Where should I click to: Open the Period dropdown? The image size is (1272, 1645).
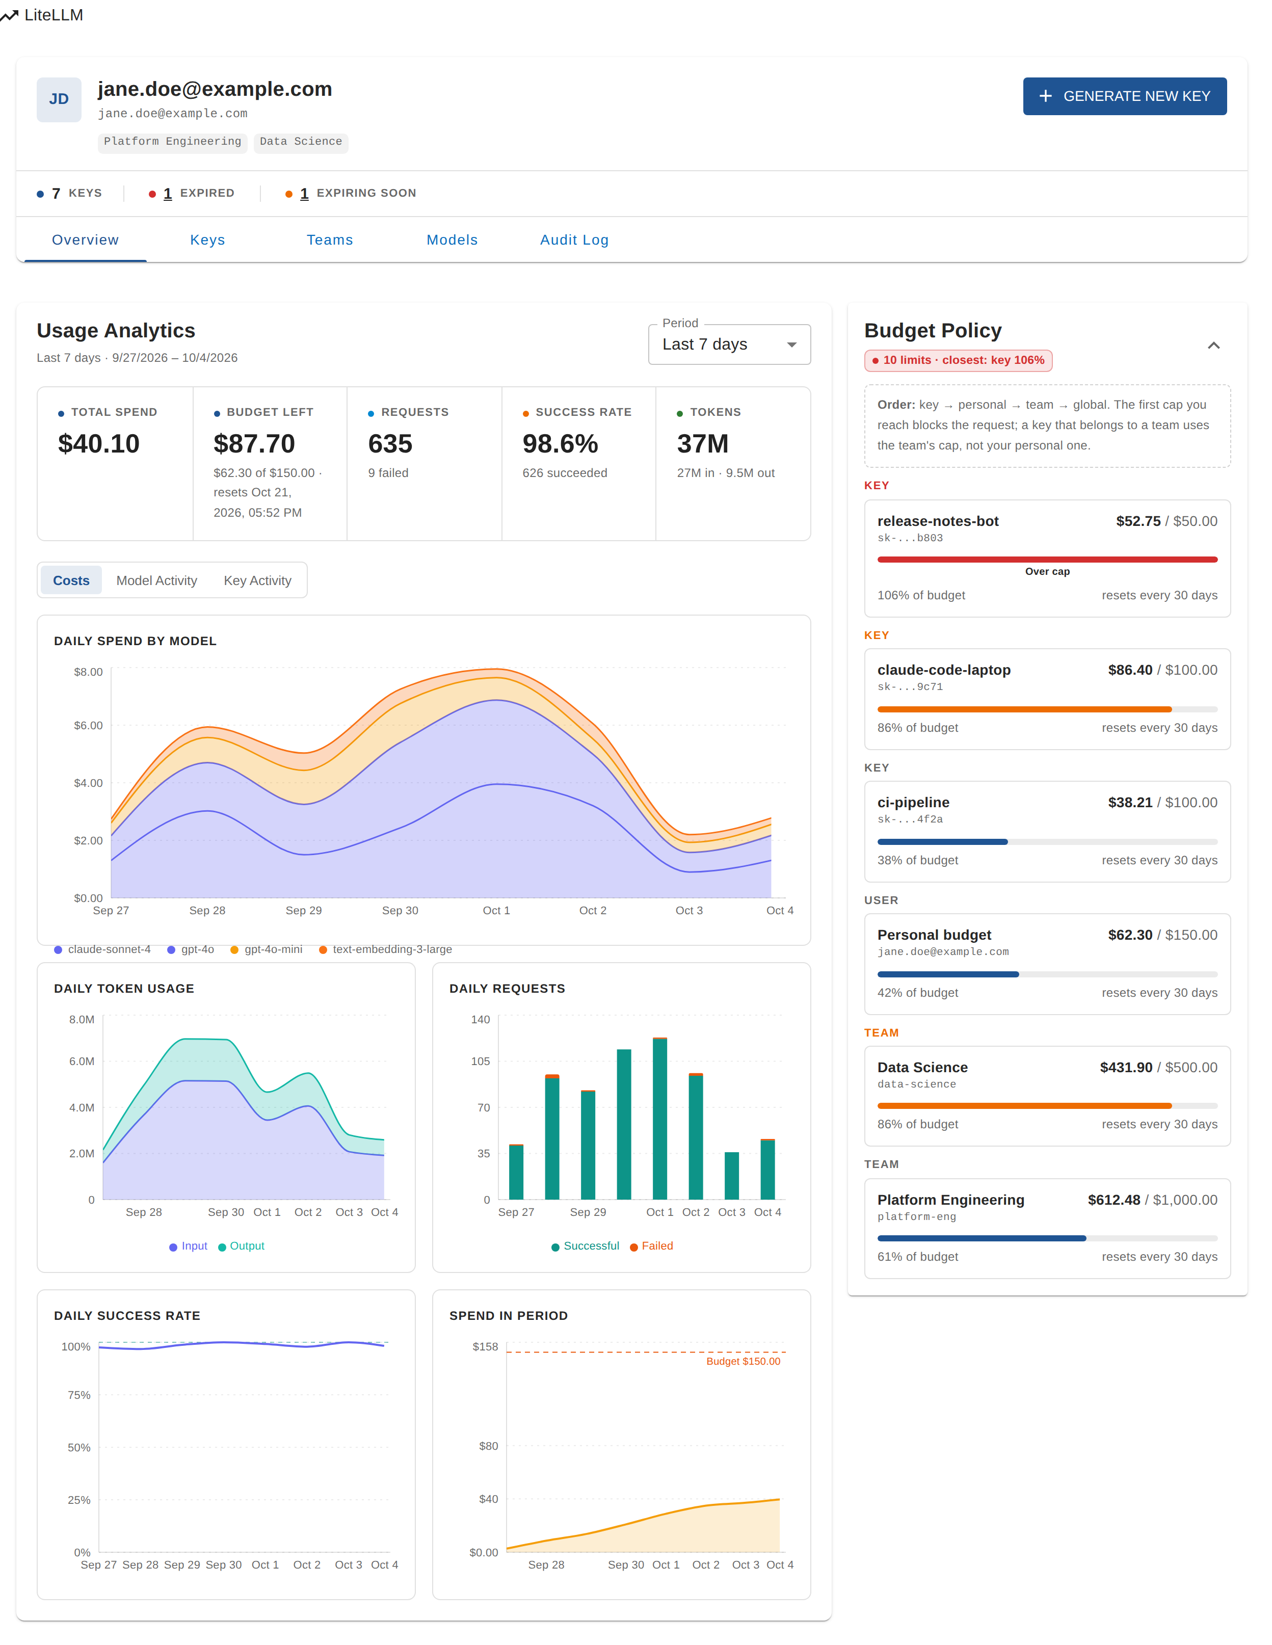[x=729, y=344]
